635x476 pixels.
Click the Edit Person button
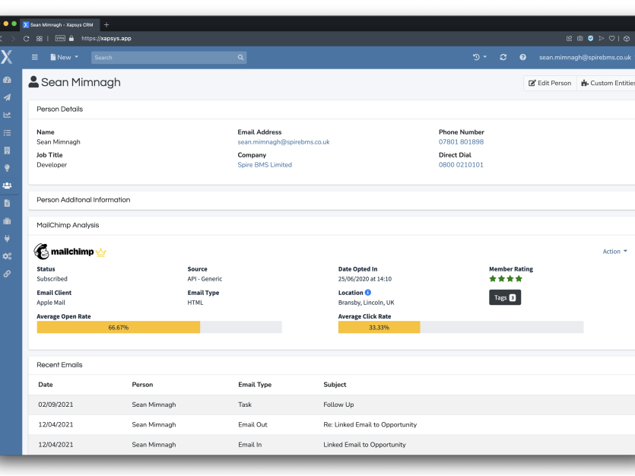[x=550, y=83]
